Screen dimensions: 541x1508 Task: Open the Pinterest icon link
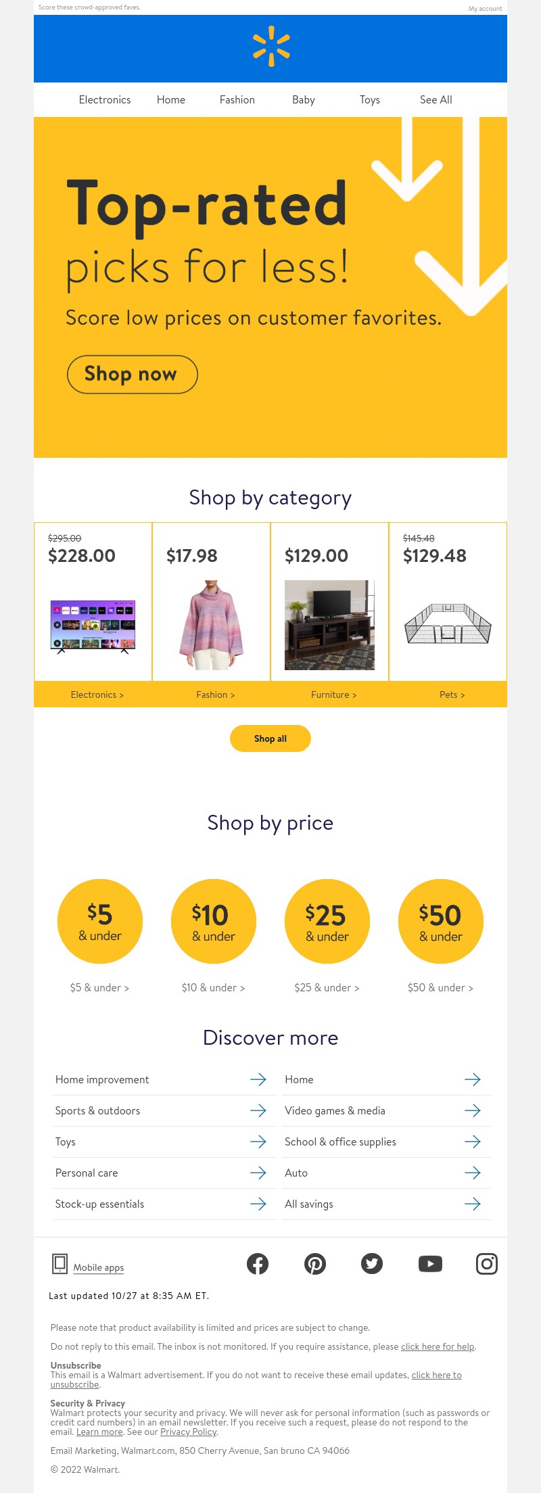(x=315, y=1263)
